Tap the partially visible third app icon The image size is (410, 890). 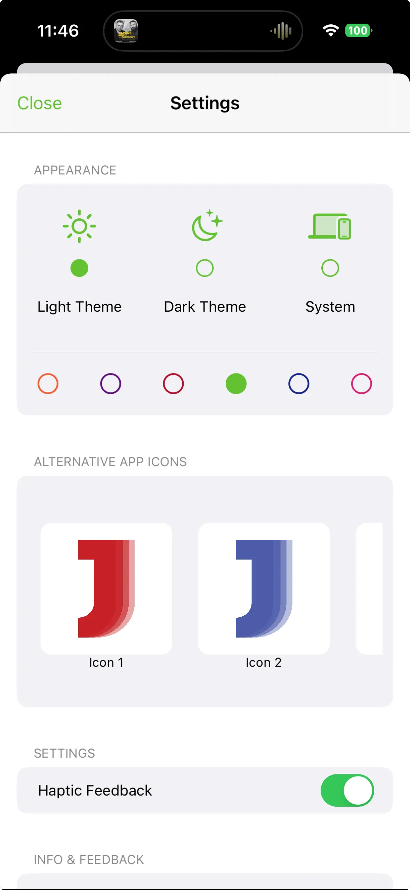(370, 588)
